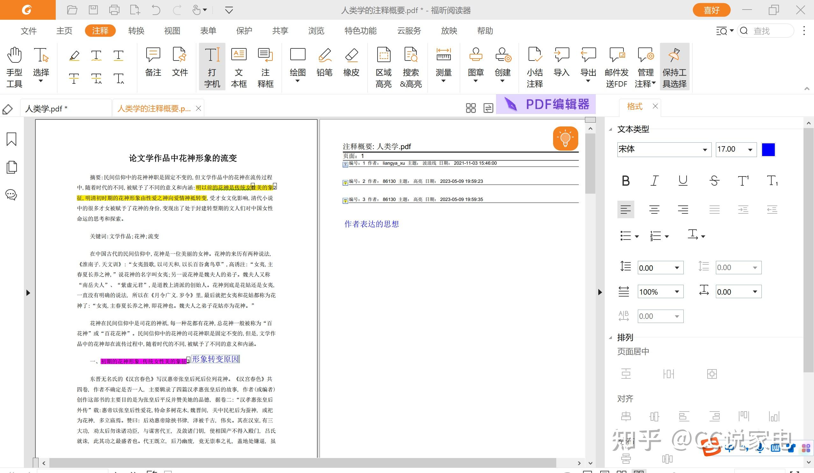This screenshot has width=814, height=473.
Task: Click the 喜好 button
Action: pos(711,10)
